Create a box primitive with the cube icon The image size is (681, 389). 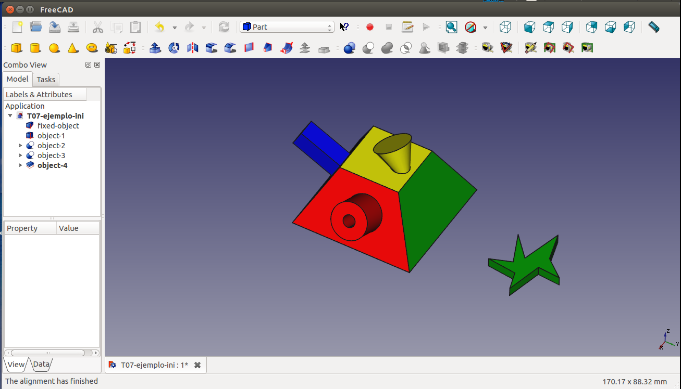(17, 48)
